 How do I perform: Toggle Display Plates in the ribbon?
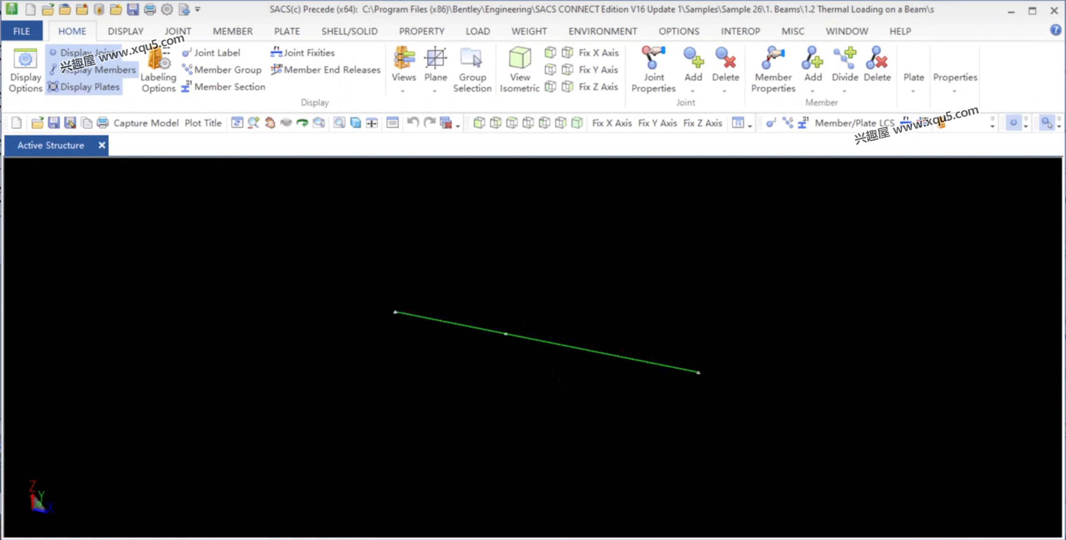pyautogui.click(x=84, y=86)
